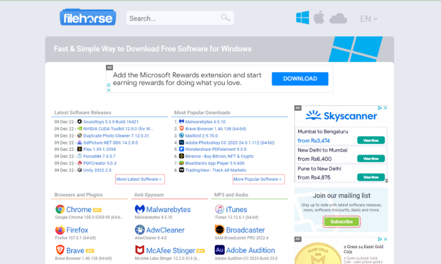
Task: Open FocusMe 7.4.5.7 link
Action: [x=99, y=156]
